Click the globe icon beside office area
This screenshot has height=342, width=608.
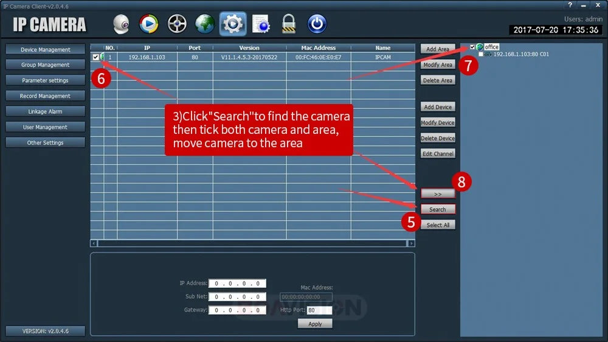point(480,47)
